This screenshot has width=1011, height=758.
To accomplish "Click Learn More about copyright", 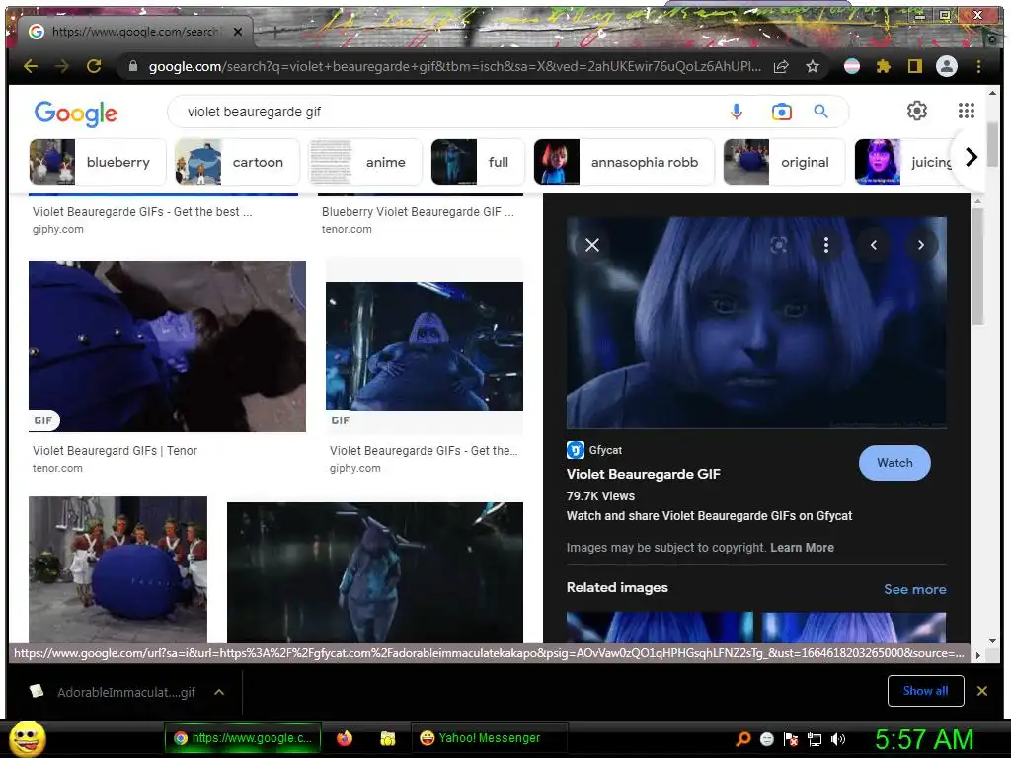I will pos(802,547).
